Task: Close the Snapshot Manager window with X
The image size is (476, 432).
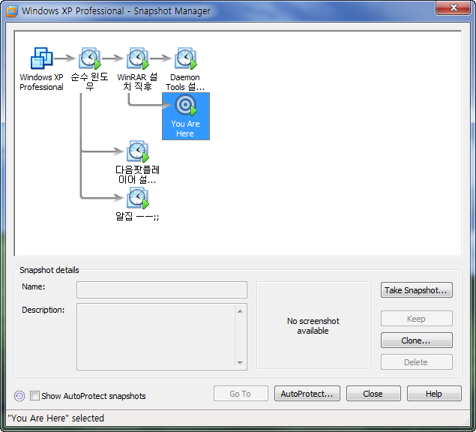Action: [454, 7]
